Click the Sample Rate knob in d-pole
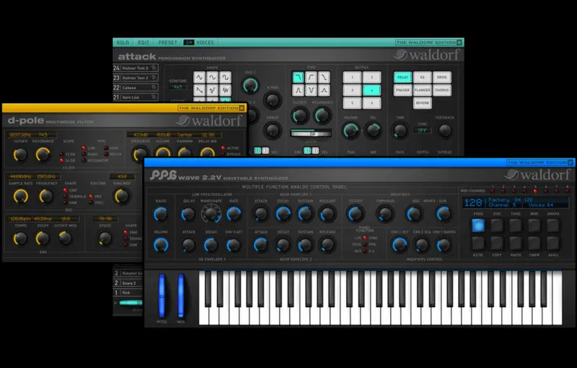The image size is (577, 368). click(x=21, y=196)
